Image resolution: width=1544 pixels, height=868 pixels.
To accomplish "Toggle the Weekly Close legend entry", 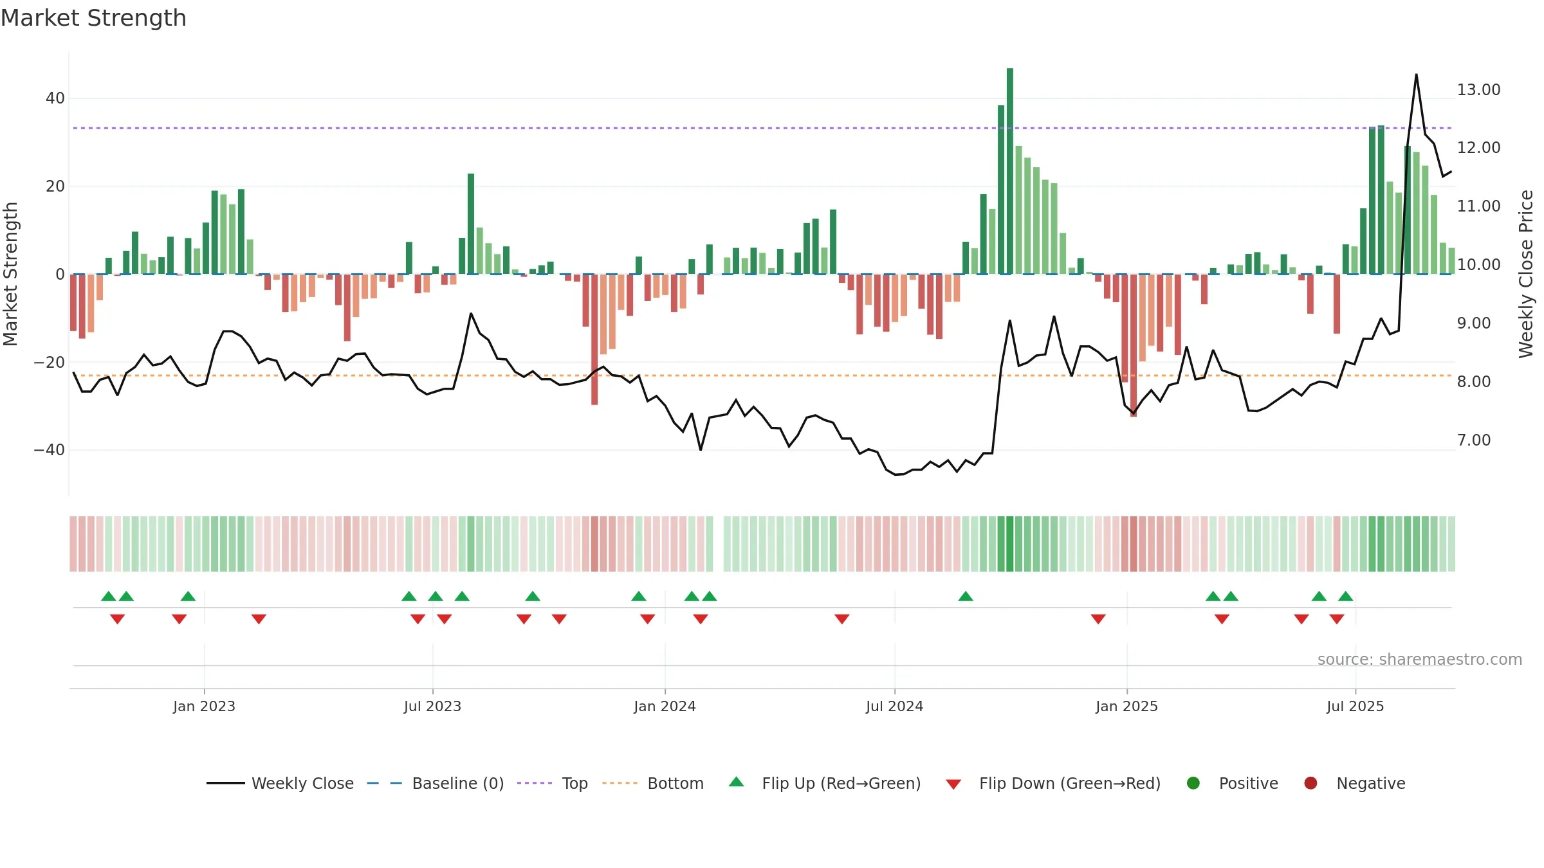I will coord(280,783).
